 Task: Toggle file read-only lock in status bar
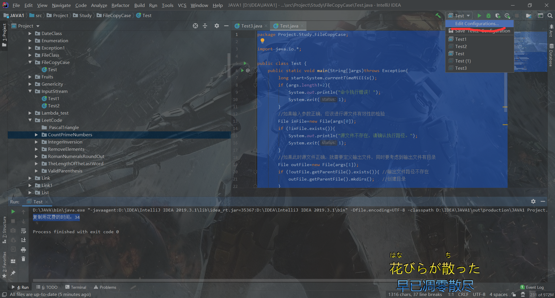tap(514, 295)
